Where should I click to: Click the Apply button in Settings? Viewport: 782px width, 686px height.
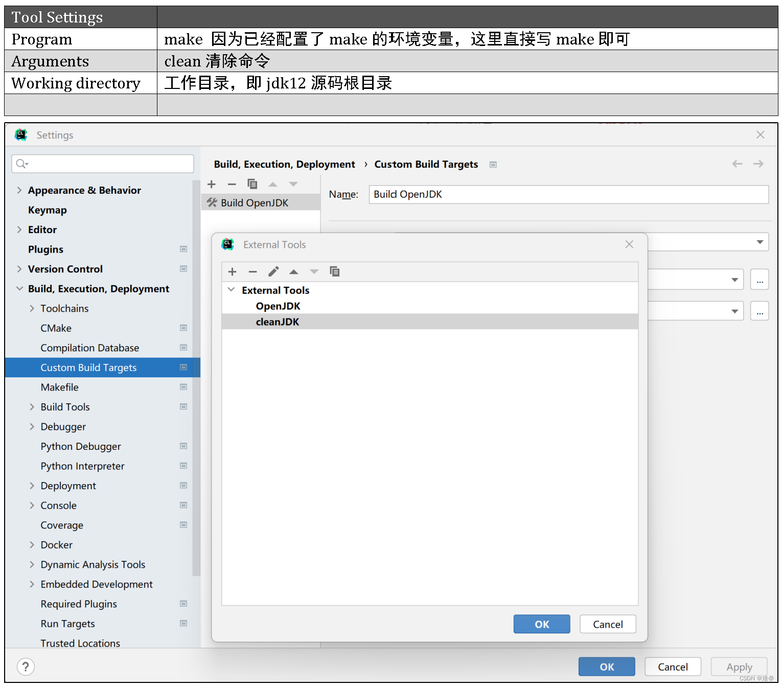pos(739,667)
